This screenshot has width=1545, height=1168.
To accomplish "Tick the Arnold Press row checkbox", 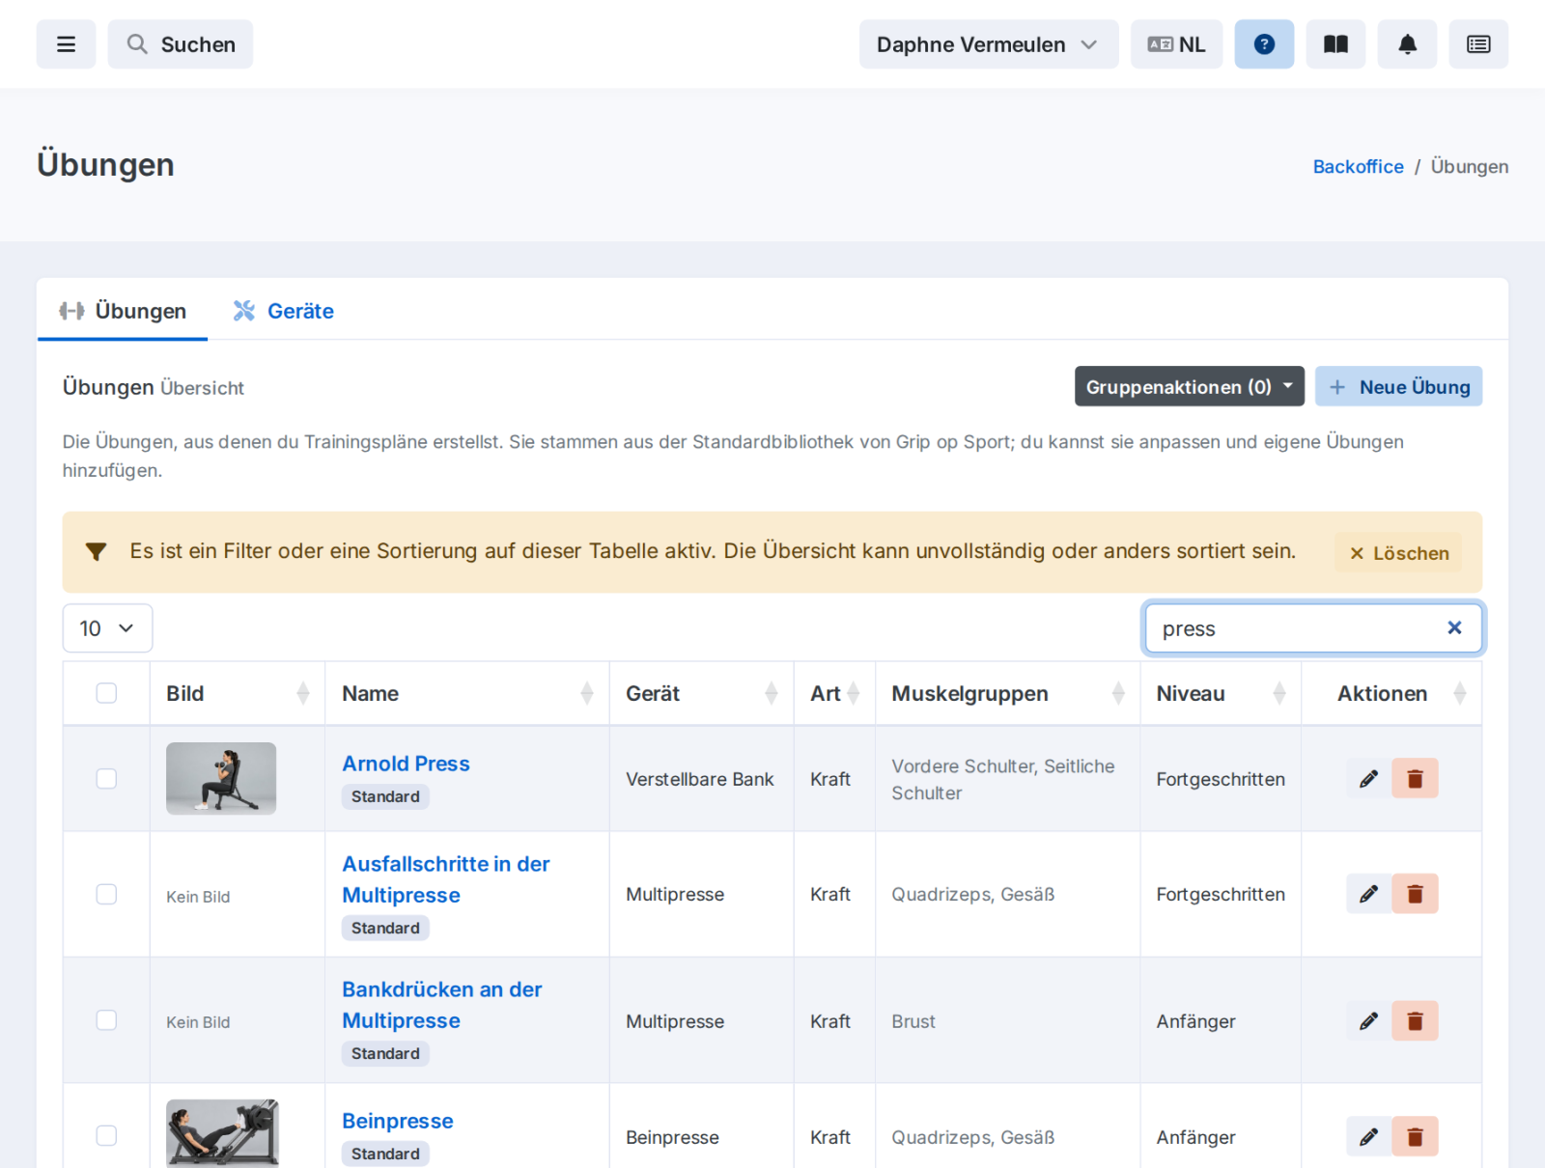I will pos(106,778).
